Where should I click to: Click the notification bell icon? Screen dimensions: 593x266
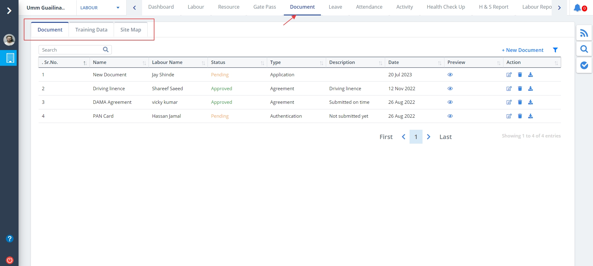coord(577,8)
